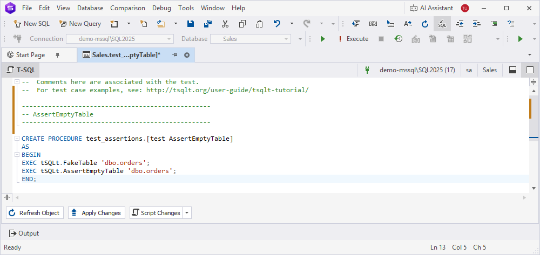This screenshot has height=255, width=540.
Task: Open the document tabs list dropdown
Action: (x=530, y=55)
